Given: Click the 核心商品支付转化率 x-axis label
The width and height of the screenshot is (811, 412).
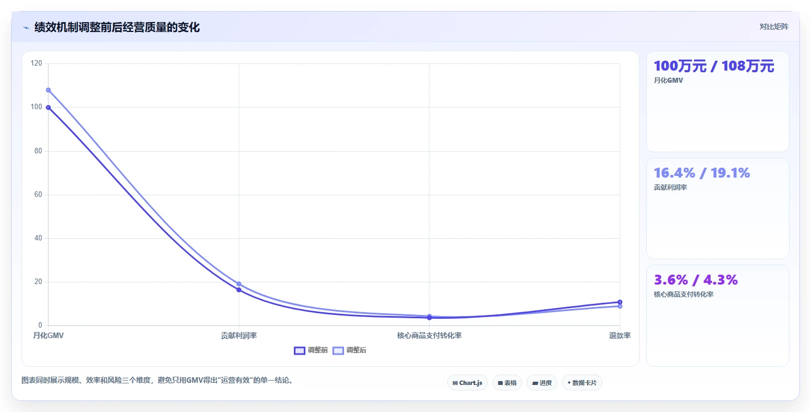Looking at the screenshot, I should click(429, 335).
